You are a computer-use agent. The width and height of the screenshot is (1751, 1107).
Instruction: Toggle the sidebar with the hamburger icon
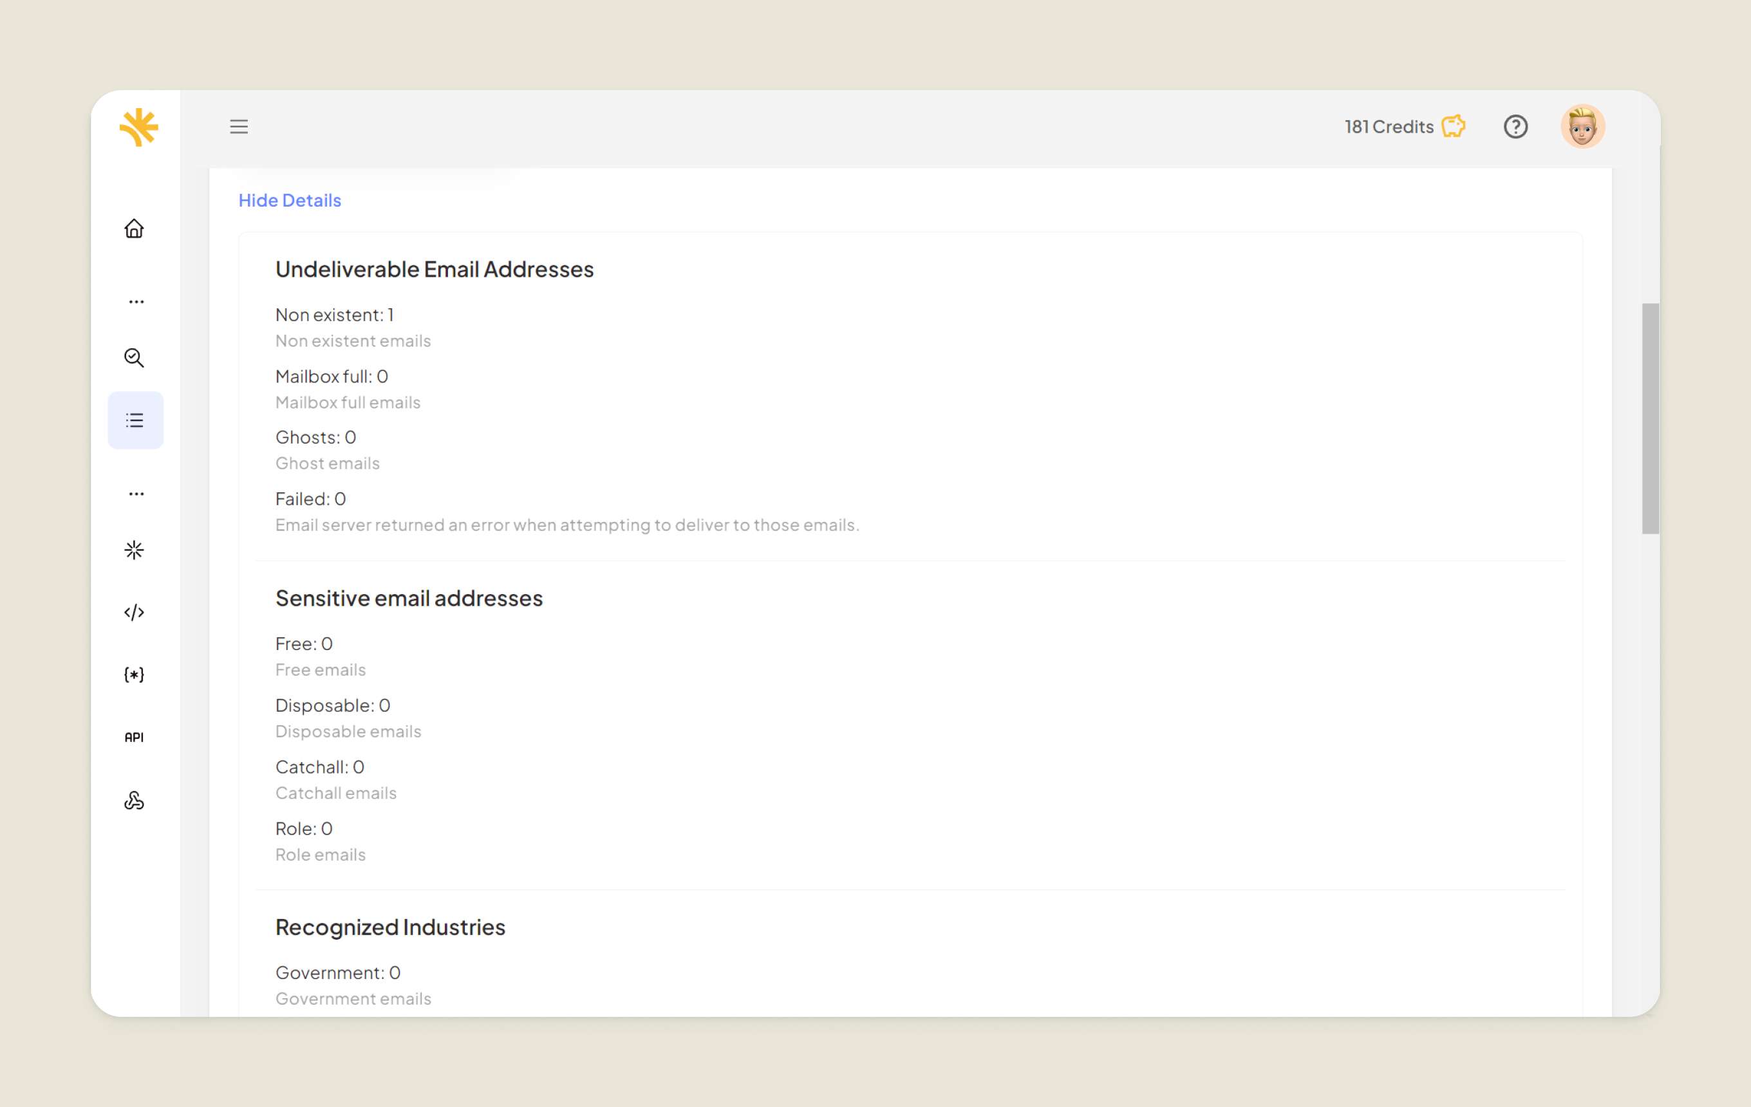[238, 127]
